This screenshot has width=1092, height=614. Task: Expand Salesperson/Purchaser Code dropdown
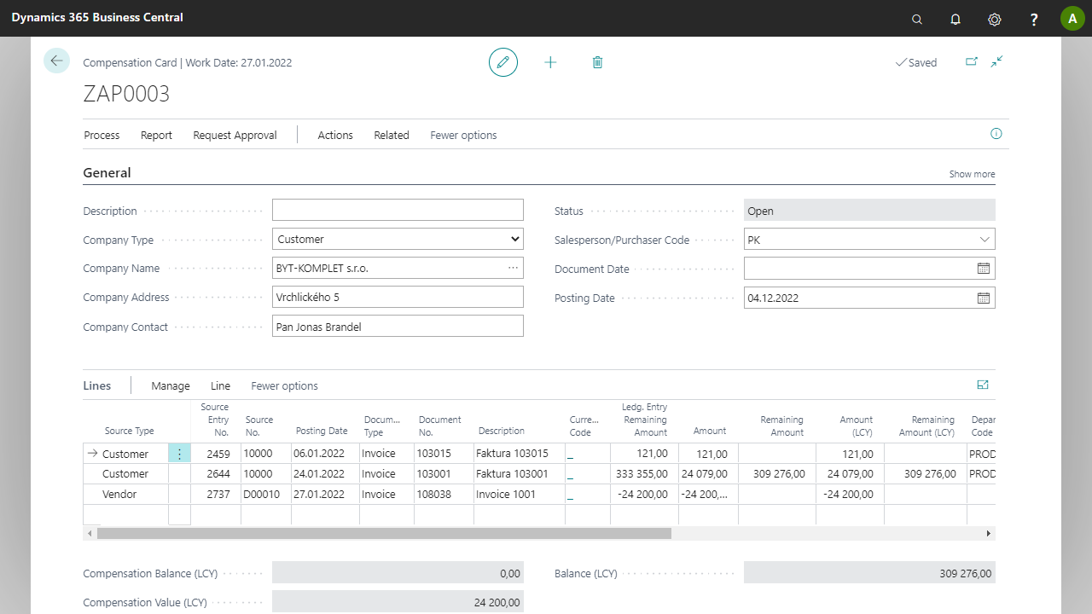(985, 240)
